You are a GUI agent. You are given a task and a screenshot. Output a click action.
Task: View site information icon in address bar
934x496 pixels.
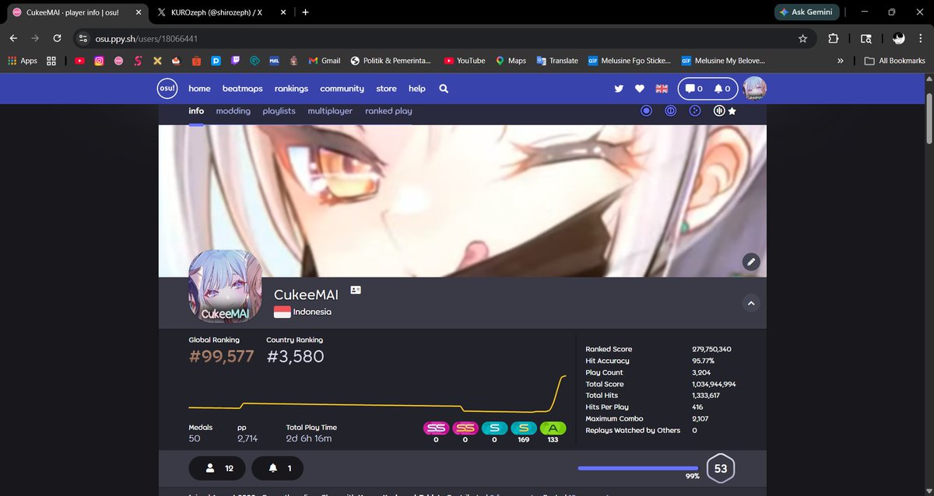(x=84, y=38)
